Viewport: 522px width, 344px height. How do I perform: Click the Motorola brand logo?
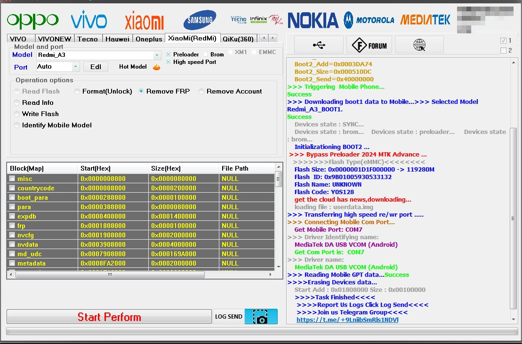pos(369,20)
